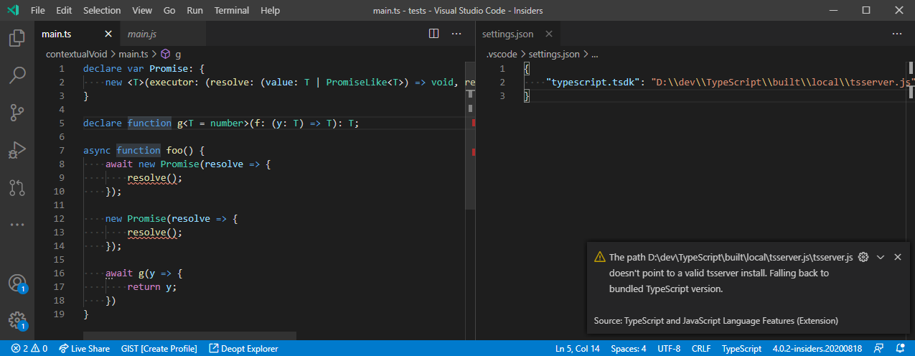Open the Search view
Screen dimensions: 915x356
(x=17, y=75)
